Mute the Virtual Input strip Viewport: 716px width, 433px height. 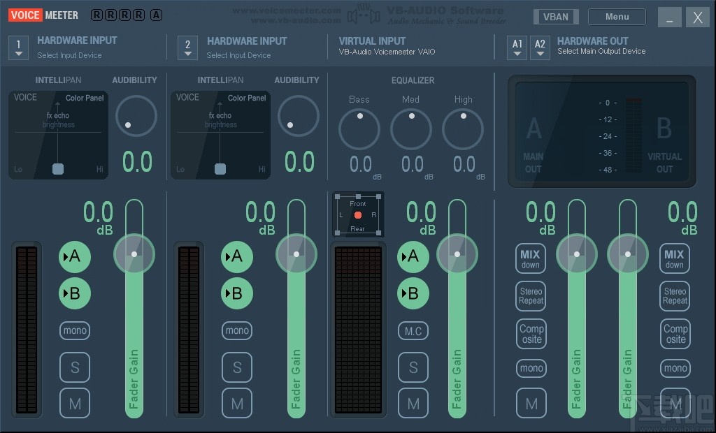[413, 403]
